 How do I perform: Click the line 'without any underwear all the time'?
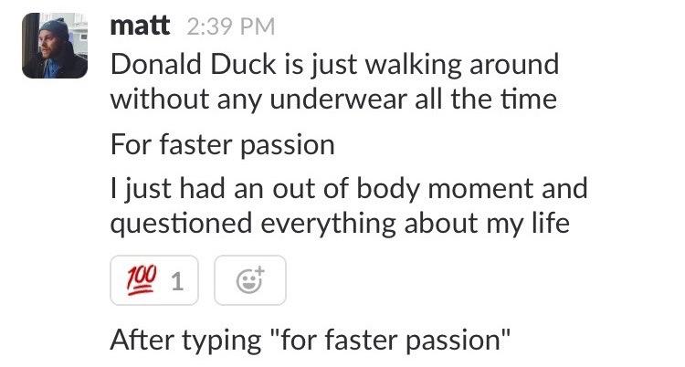point(332,98)
